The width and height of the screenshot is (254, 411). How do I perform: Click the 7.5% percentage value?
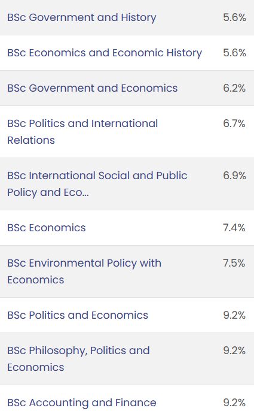234,263
